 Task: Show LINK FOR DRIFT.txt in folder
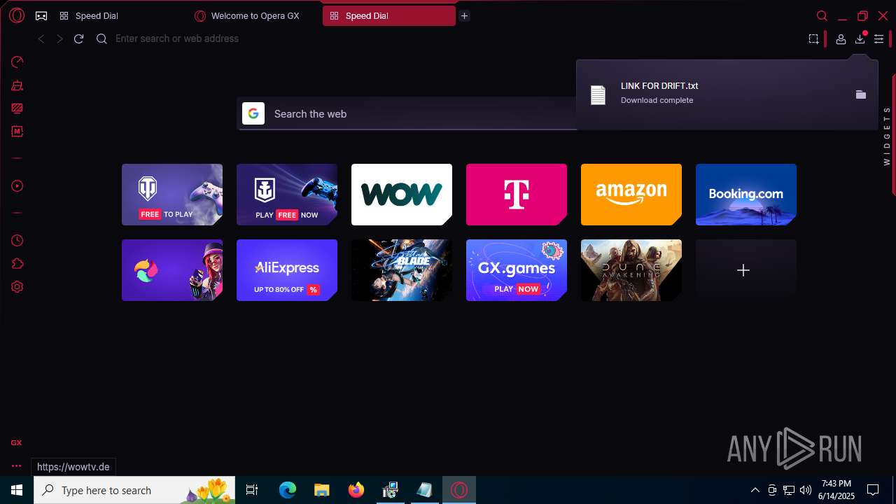pyautogui.click(x=861, y=94)
